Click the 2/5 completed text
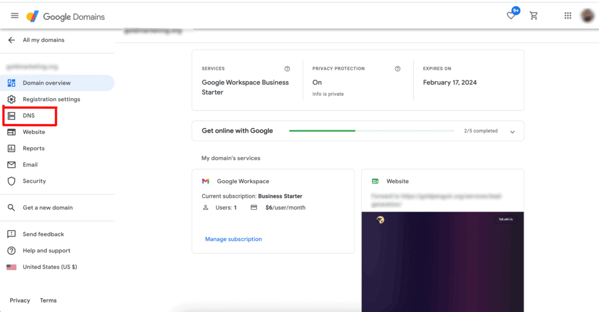The height and width of the screenshot is (312, 599). coord(481,131)
